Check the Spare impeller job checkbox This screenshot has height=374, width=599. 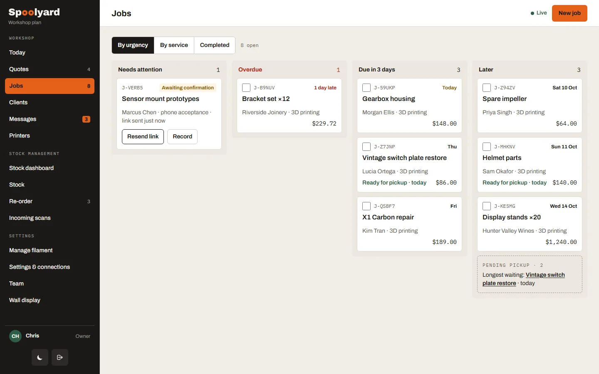point(487,88)
